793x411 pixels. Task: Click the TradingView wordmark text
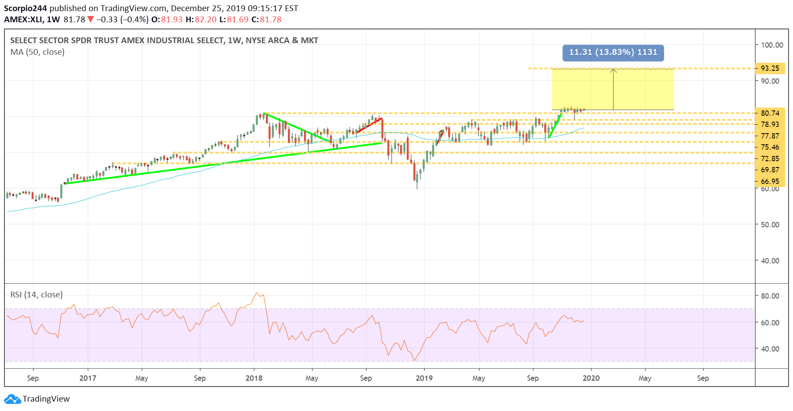[x=46, y=399]
